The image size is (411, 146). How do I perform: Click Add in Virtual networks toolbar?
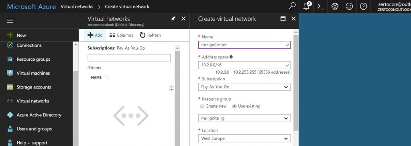click(95, 35)
